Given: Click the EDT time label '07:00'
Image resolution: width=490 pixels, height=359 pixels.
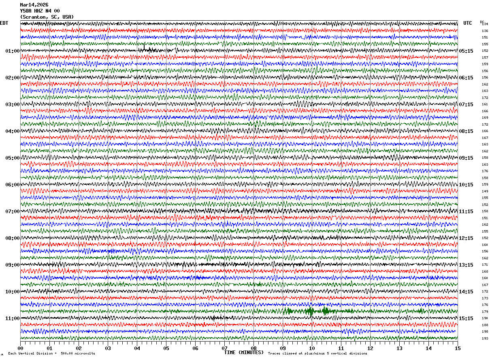Looking at the screenshot, I should (x=12, y=212).
